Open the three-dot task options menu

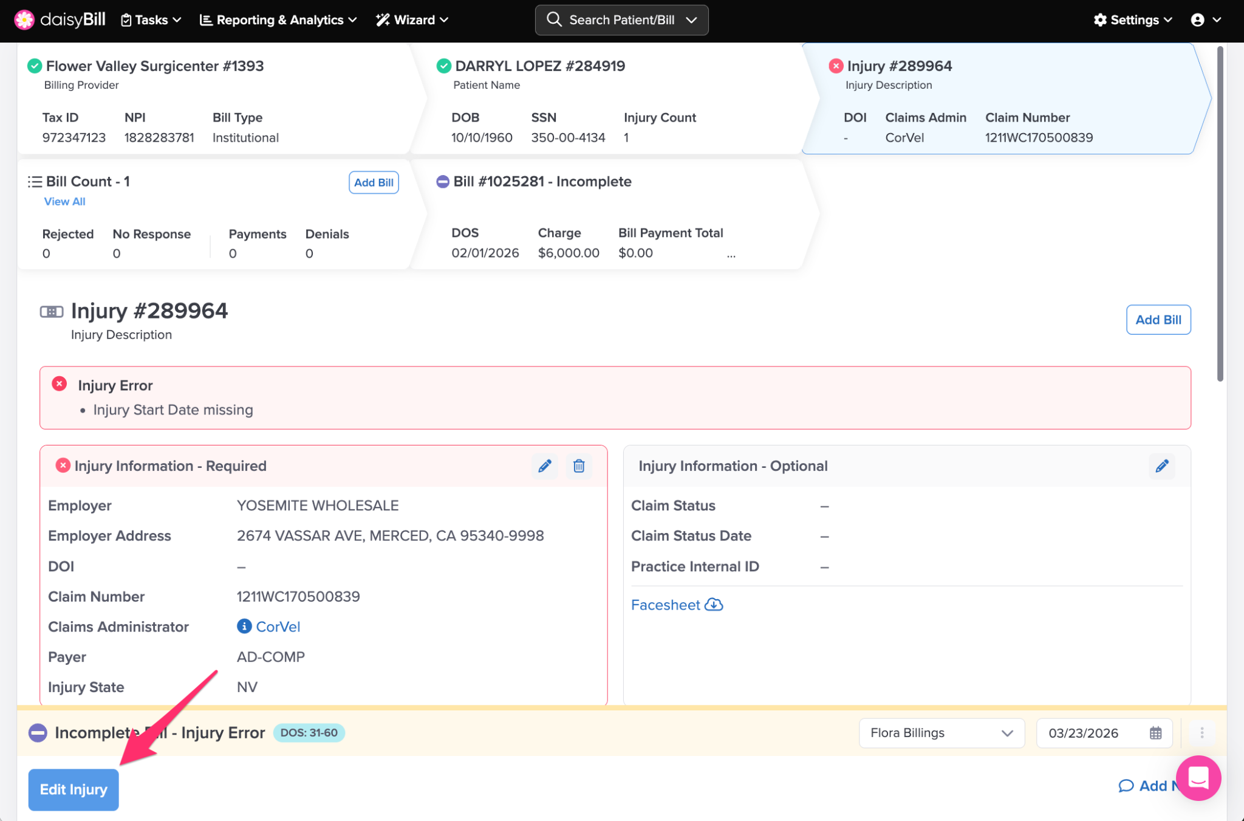[x=1201, y=733]
